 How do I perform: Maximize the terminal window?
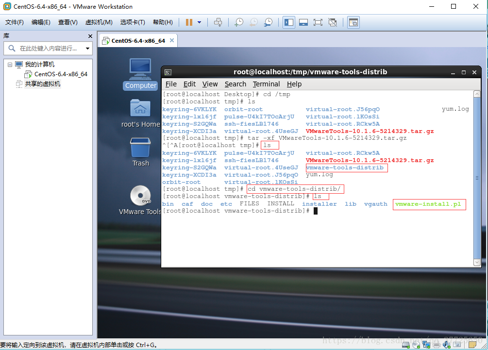(463, 72)
